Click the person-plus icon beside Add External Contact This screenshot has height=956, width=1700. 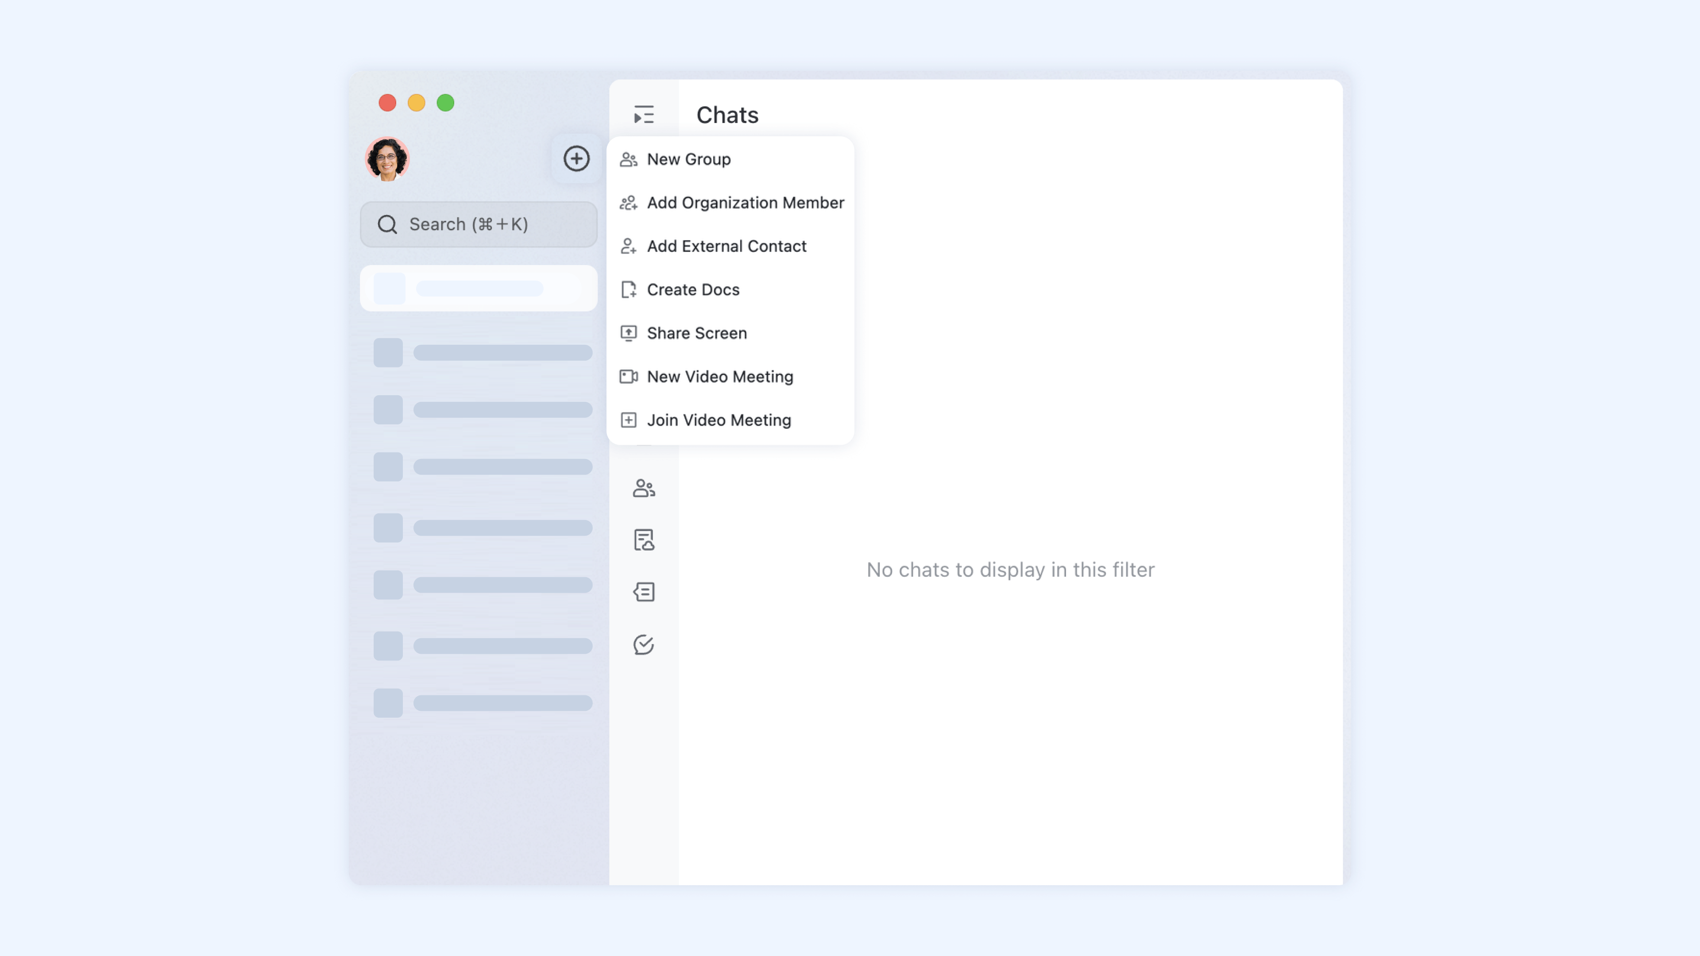pos(628,246)
